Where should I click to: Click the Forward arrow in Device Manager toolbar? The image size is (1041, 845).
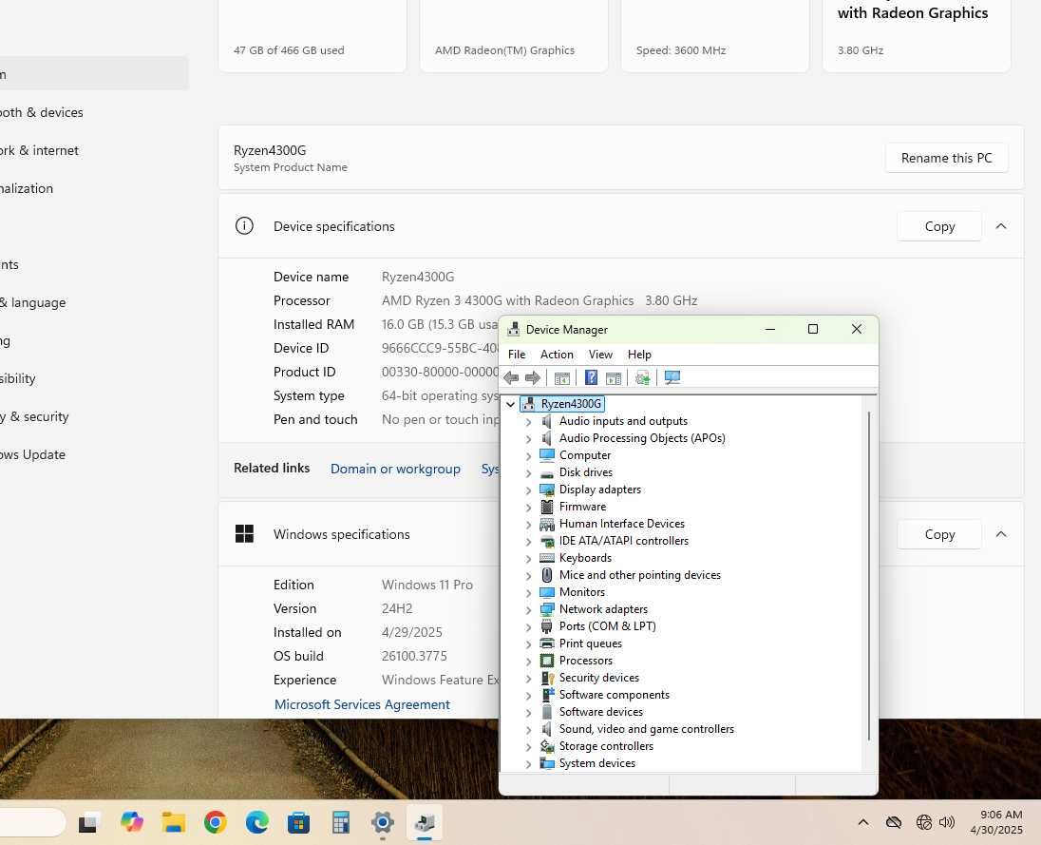pos(533,378)
